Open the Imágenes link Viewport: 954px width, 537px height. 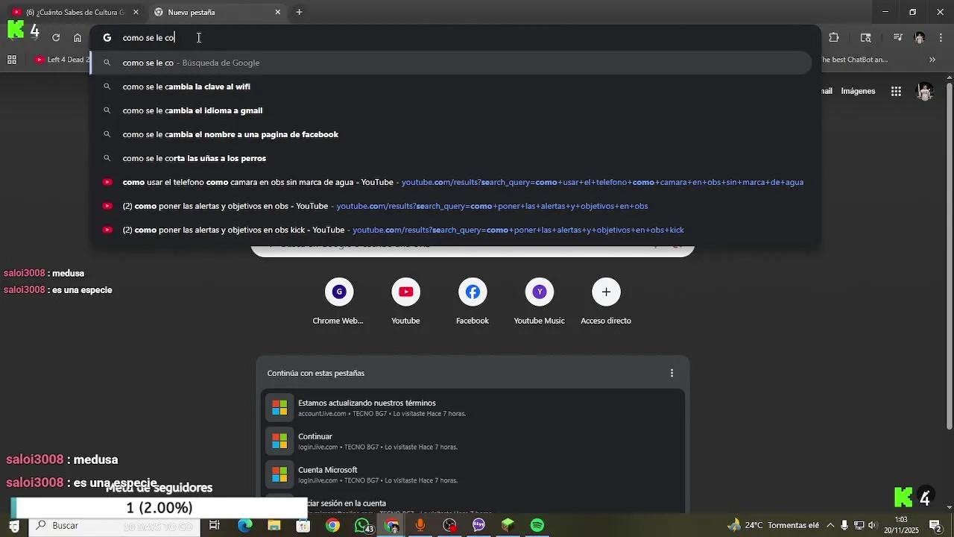click(x=858, y=91)
